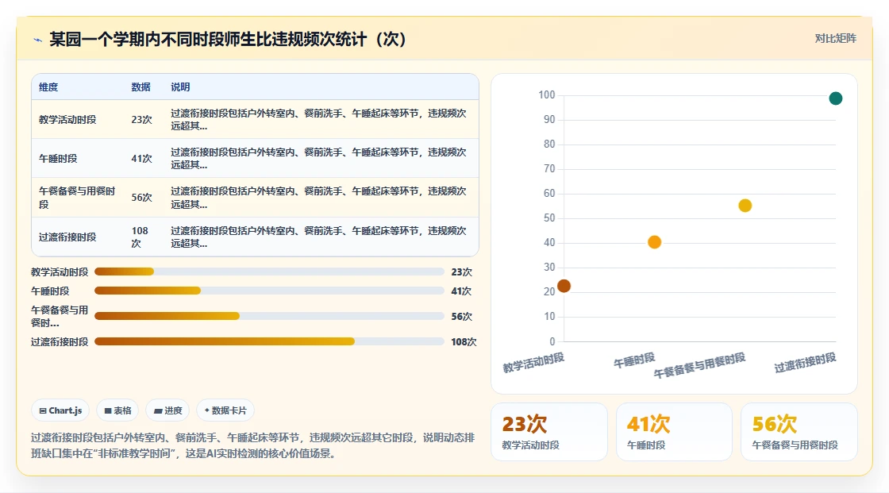Click the 教学活动时段 row description text
The image size is (889, 493).
tap(318, 120)
